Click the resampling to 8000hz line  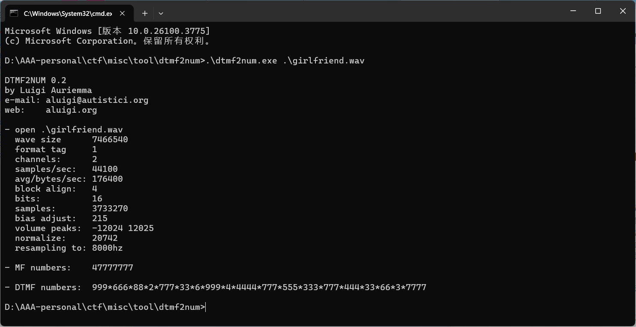pyautogui.click(x=69, y=248)
